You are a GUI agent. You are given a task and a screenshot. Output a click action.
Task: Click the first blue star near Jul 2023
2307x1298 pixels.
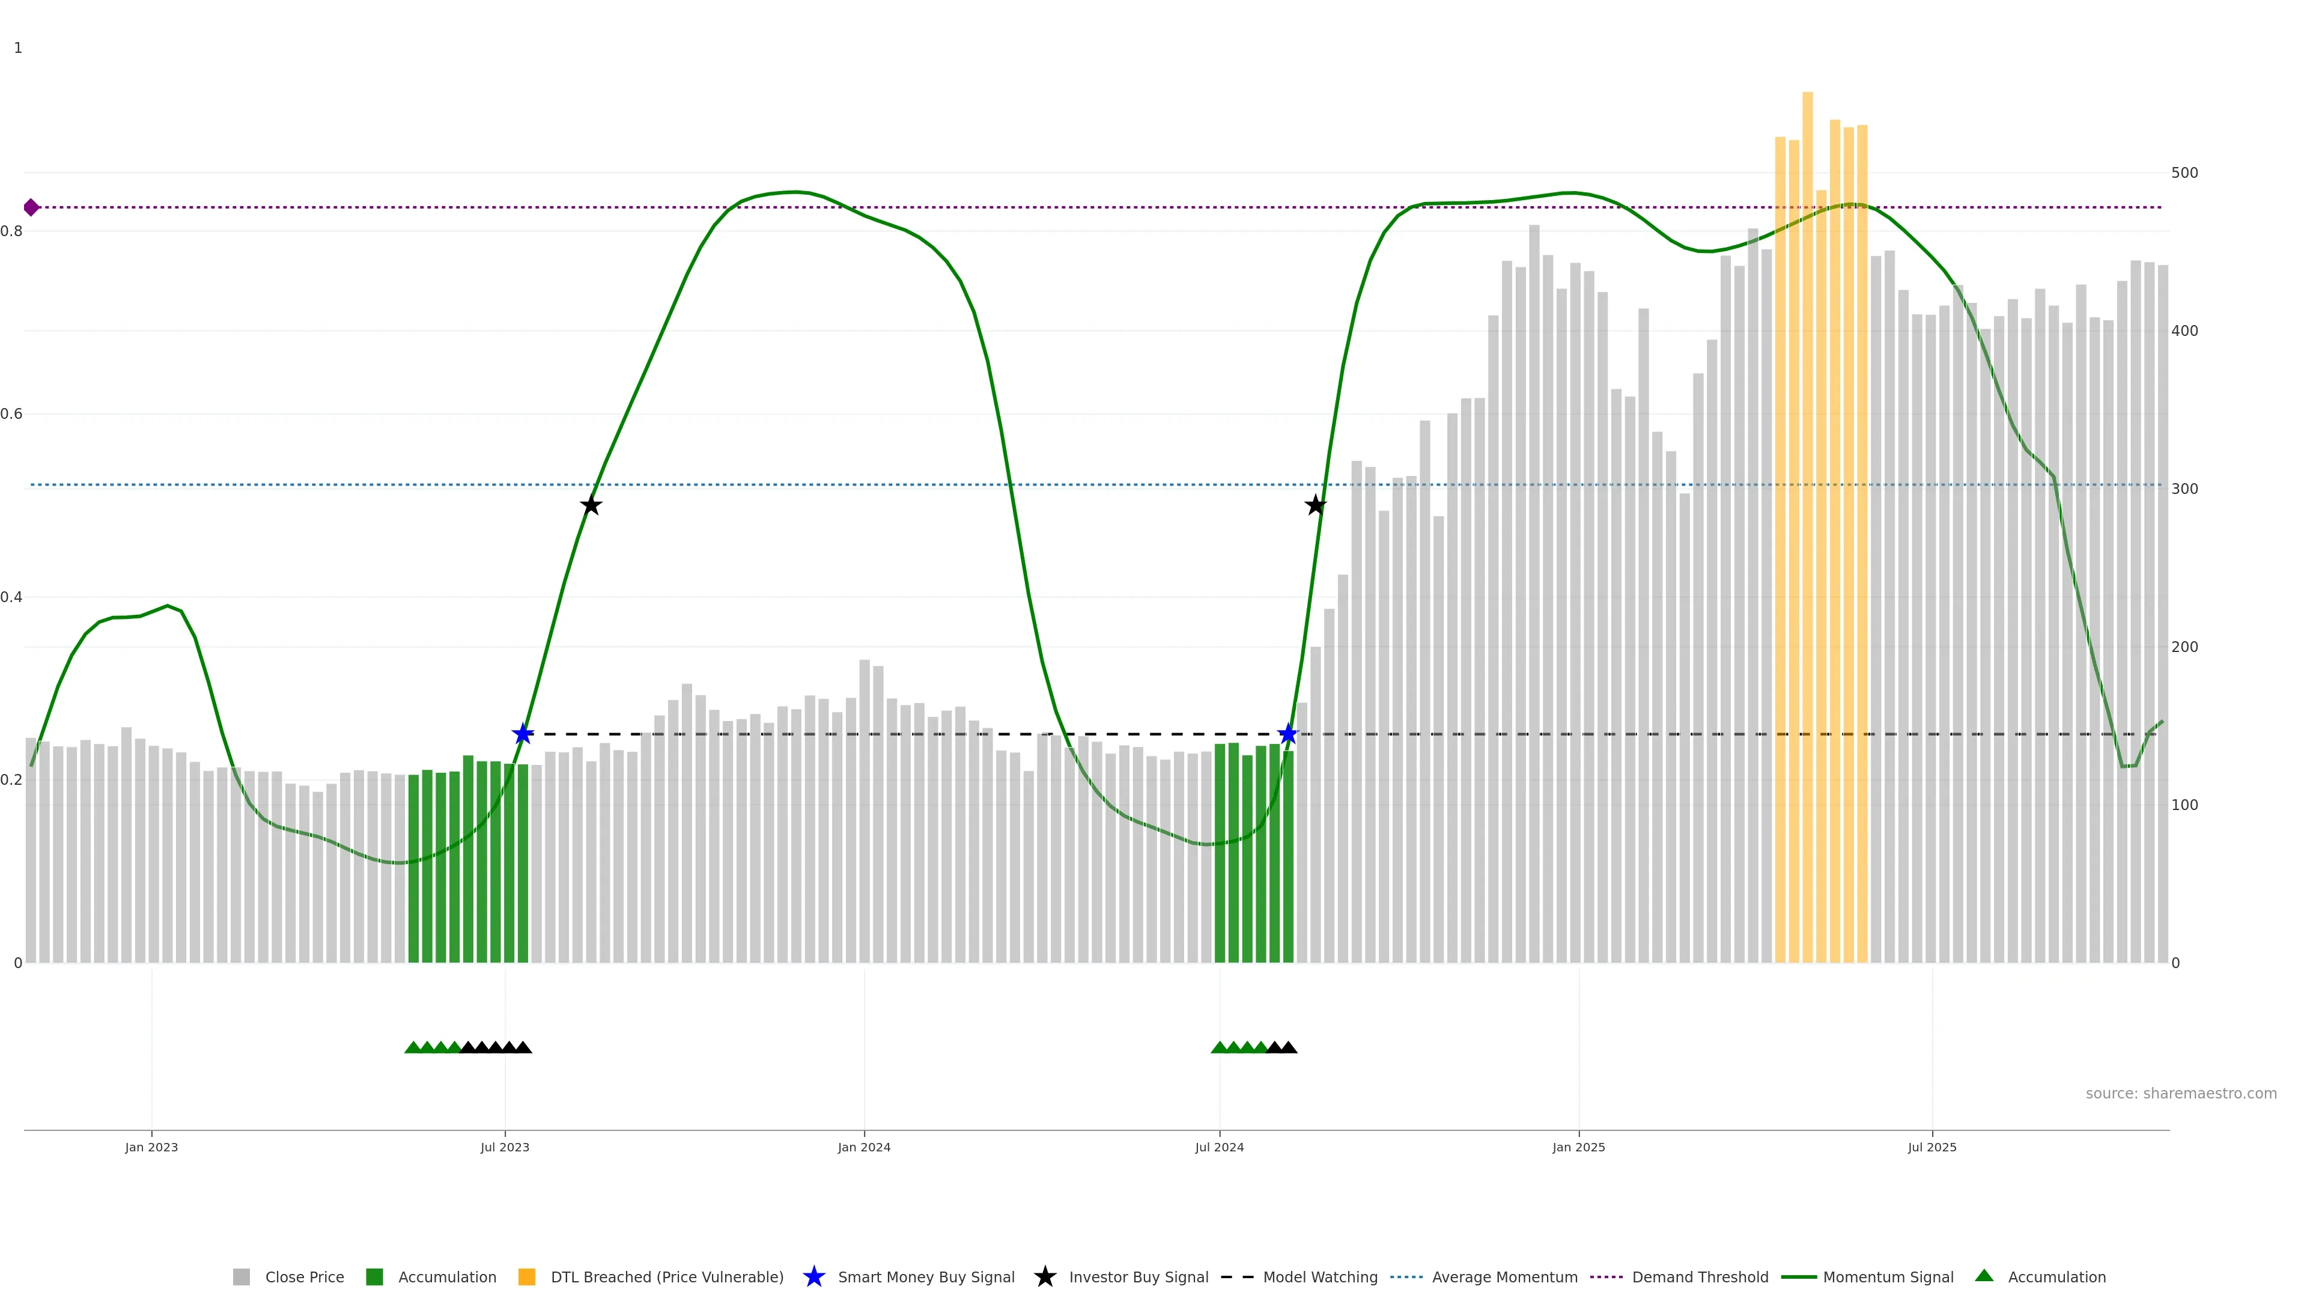(523, 734)
